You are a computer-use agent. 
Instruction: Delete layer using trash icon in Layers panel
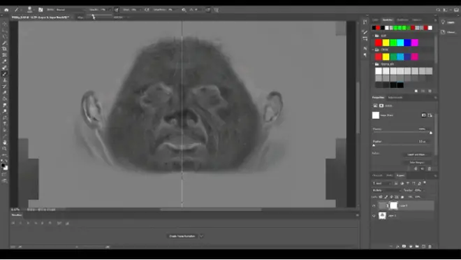(430, 246)
